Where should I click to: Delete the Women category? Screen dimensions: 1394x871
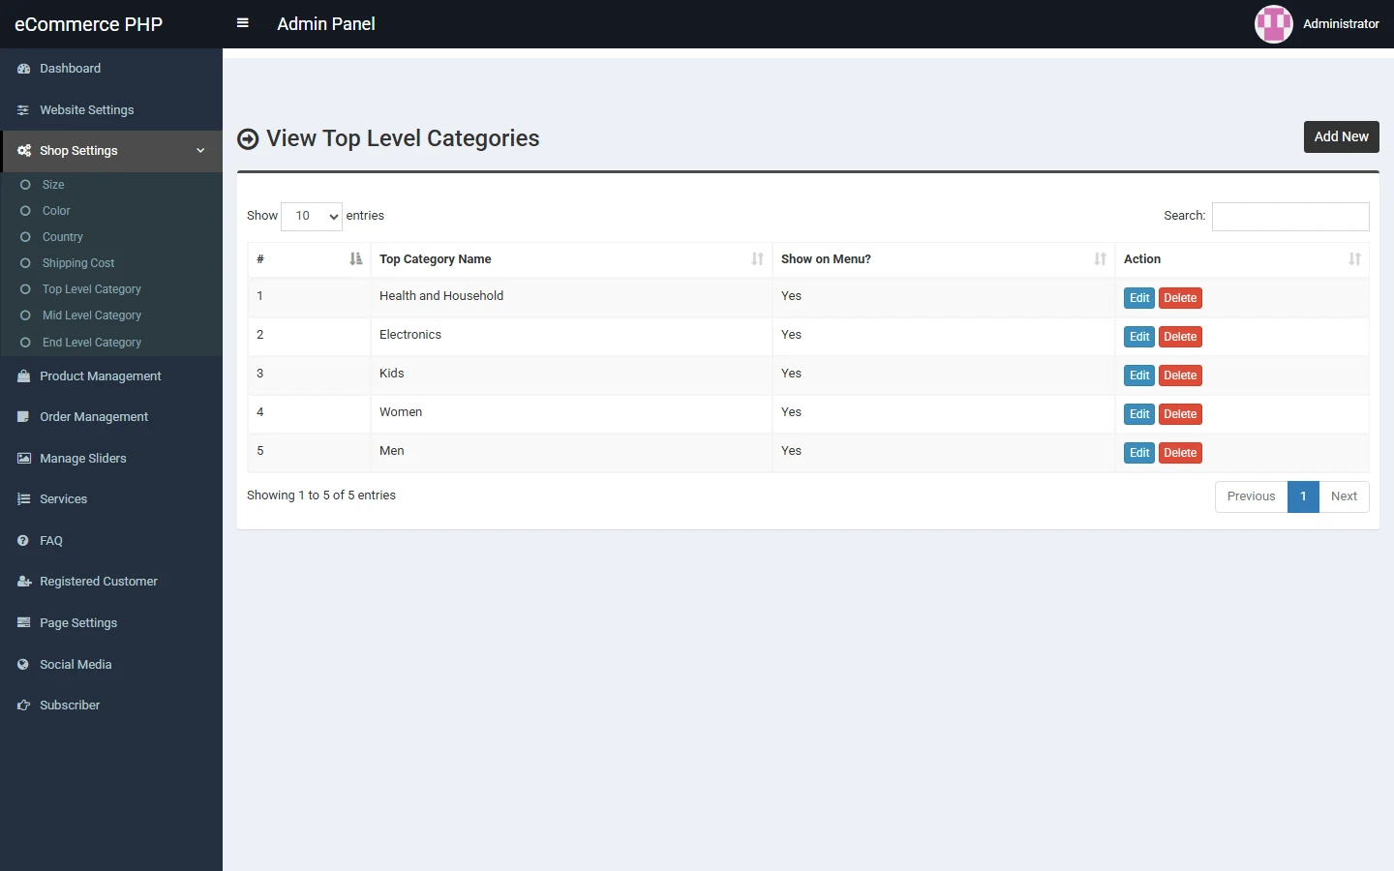[1180, 414]
